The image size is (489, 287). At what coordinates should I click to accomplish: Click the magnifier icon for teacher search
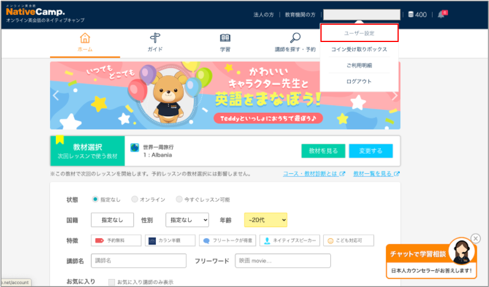pos(295,39)
